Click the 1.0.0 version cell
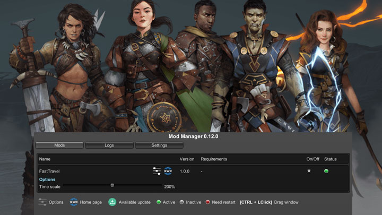 pos(185,171)
